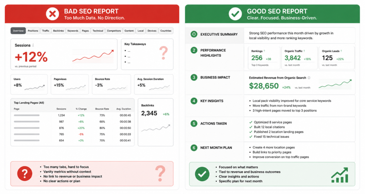Image resolution: width=365 pixels, height=194 pixels.
Task: Click the number 4 badge for Key Insights
Action: tap(194, 101)
